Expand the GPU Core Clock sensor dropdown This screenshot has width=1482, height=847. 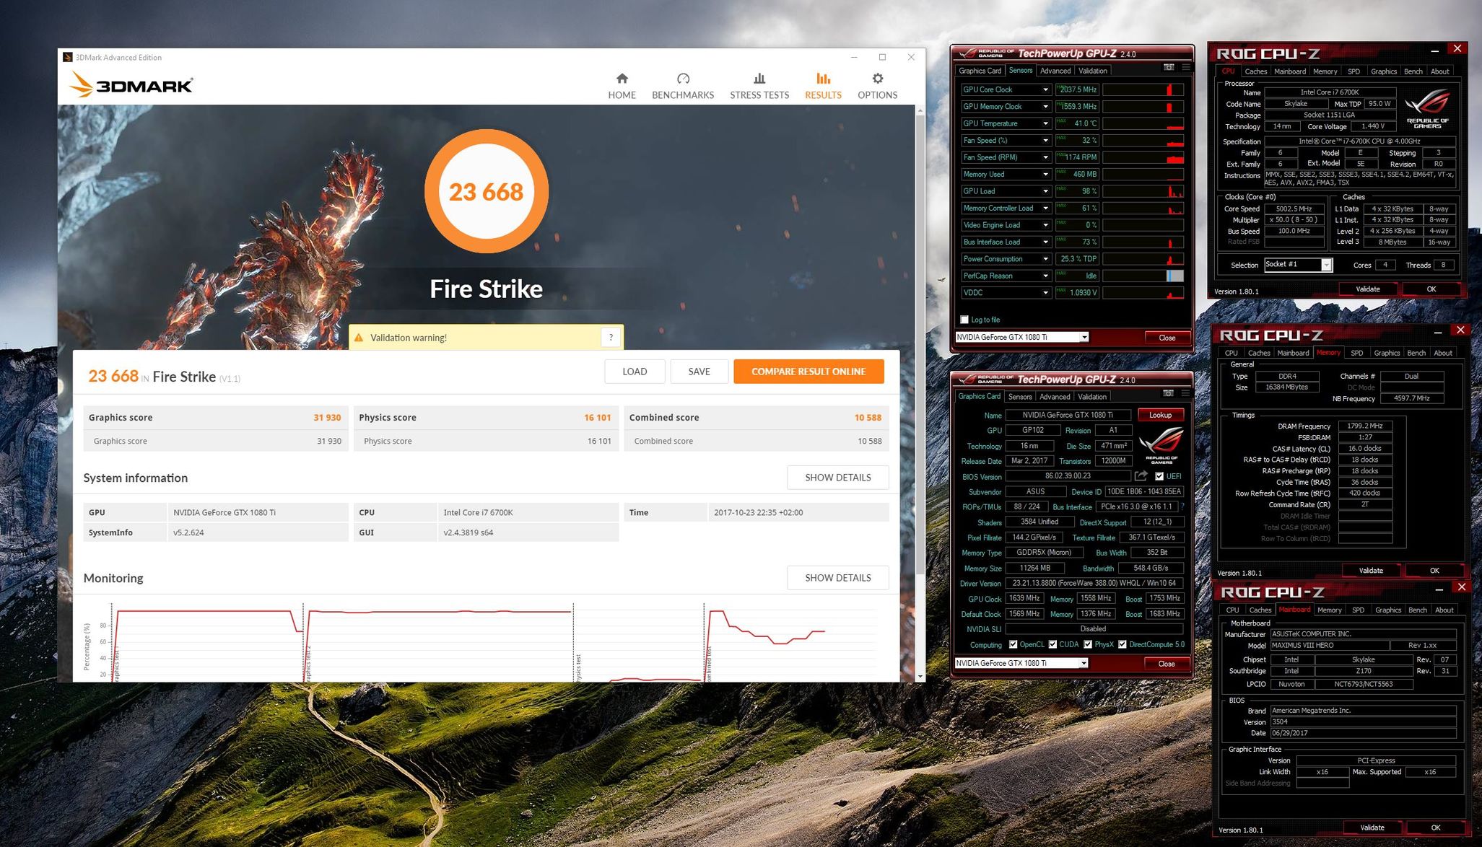pyautogui.click(x=1045, y=89)
